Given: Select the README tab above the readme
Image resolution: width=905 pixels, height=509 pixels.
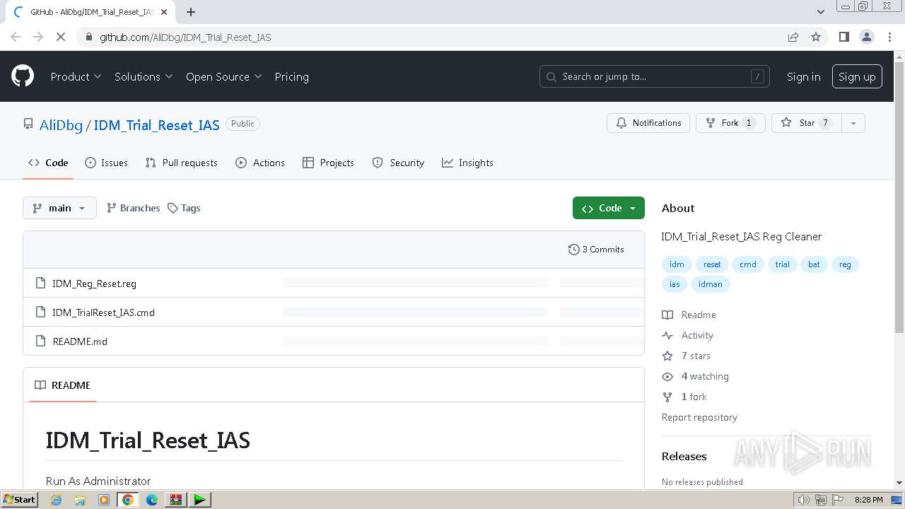Looking at the screenshot, I should coord(63,385).
